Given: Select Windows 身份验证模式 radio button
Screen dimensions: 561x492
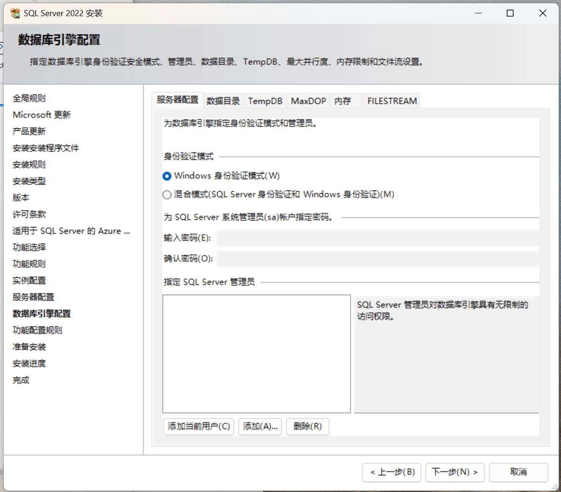Looking at the screenshot, I should tap(167, 176).
